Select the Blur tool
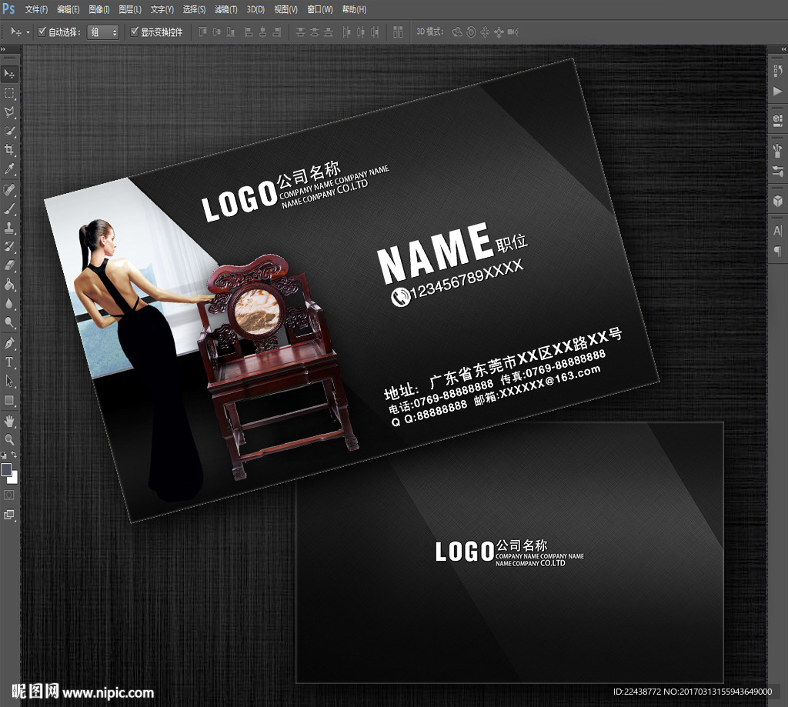Viewport: 788px width, 707px height. pos(9,304)
